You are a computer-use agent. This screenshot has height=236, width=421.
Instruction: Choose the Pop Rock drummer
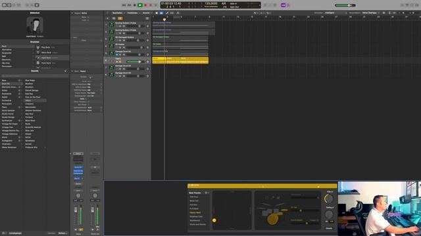[53, 47]
